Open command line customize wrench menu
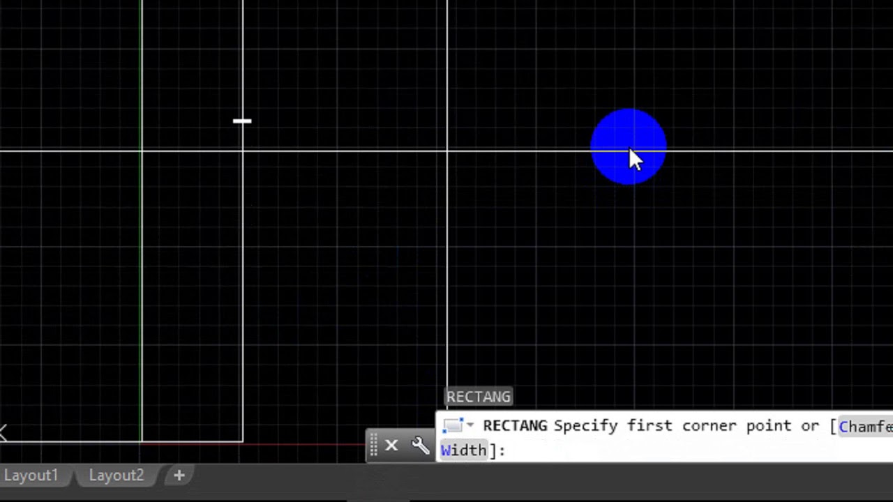The image size is (893, 502). [420, 445]
